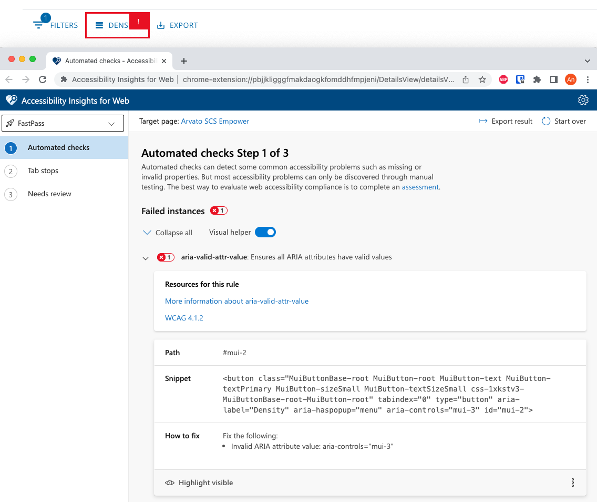Click Collapse all

pyautogui.click(x=168, y=233)
